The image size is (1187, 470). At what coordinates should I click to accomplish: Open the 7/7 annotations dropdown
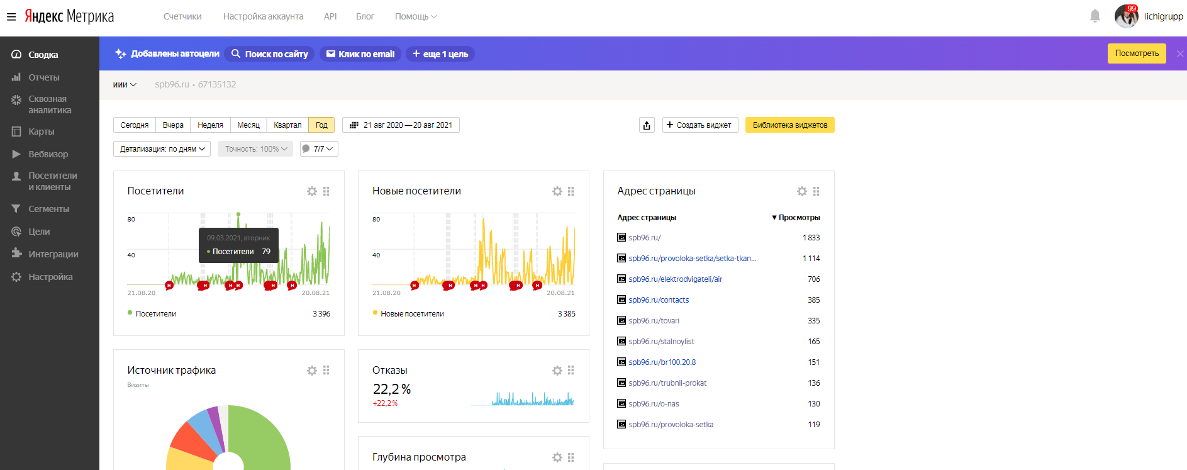tap(319, 149)
